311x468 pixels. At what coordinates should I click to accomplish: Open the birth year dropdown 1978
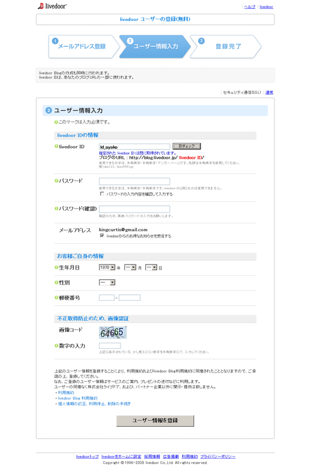(x=107, y=267)
